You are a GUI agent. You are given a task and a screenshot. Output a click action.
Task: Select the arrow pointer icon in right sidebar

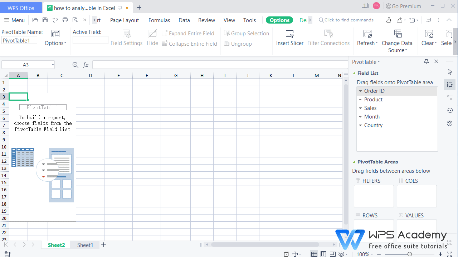click(450, 72)
